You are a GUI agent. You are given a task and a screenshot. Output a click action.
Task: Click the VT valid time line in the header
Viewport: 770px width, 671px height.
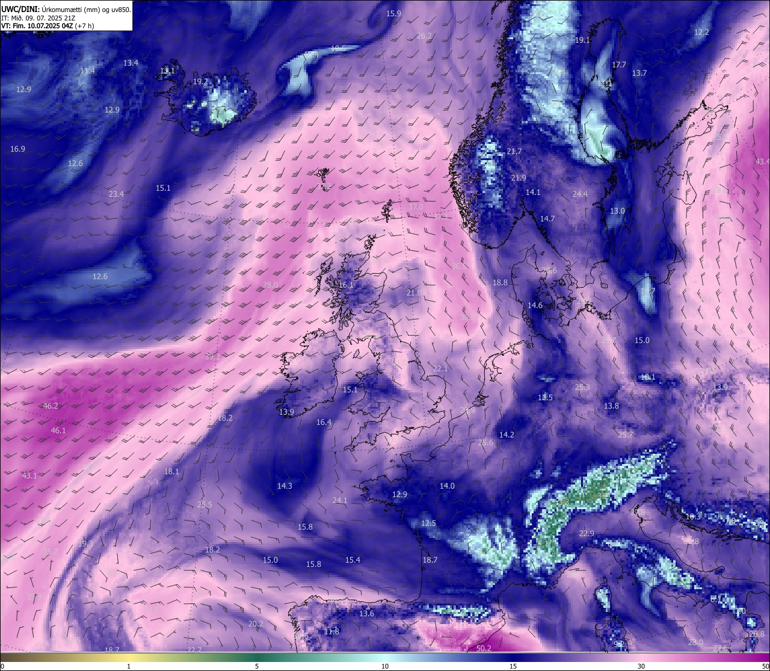[x=48, y=26]
